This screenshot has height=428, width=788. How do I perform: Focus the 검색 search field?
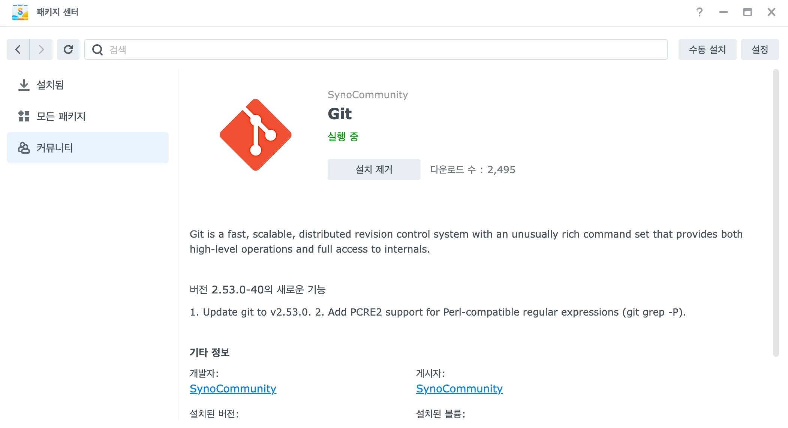[x=376, y=49]
